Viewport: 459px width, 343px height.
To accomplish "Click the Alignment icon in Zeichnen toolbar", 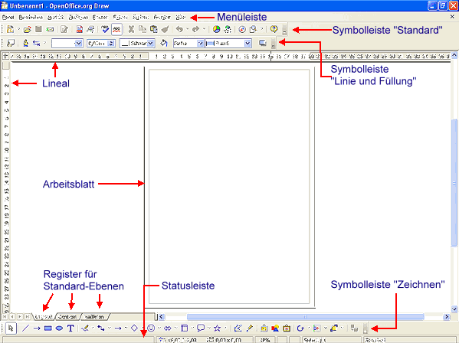I will [x=316, y=328].
